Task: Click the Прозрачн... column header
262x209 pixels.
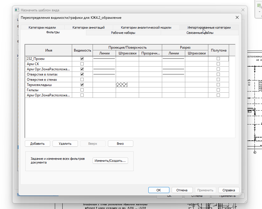Action: click(x=151, y=53)
